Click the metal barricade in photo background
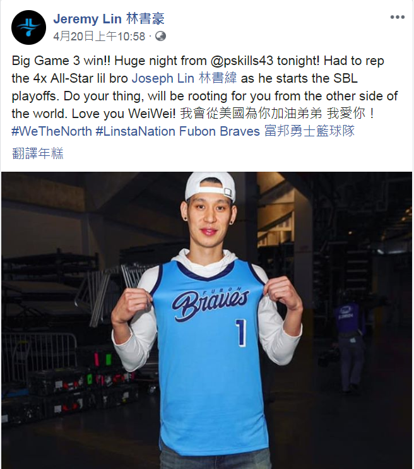This screenshot has height=469, width=414. (x=38, y=348)
